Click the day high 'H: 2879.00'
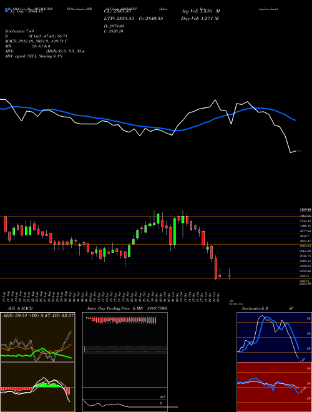 point(114,26)
